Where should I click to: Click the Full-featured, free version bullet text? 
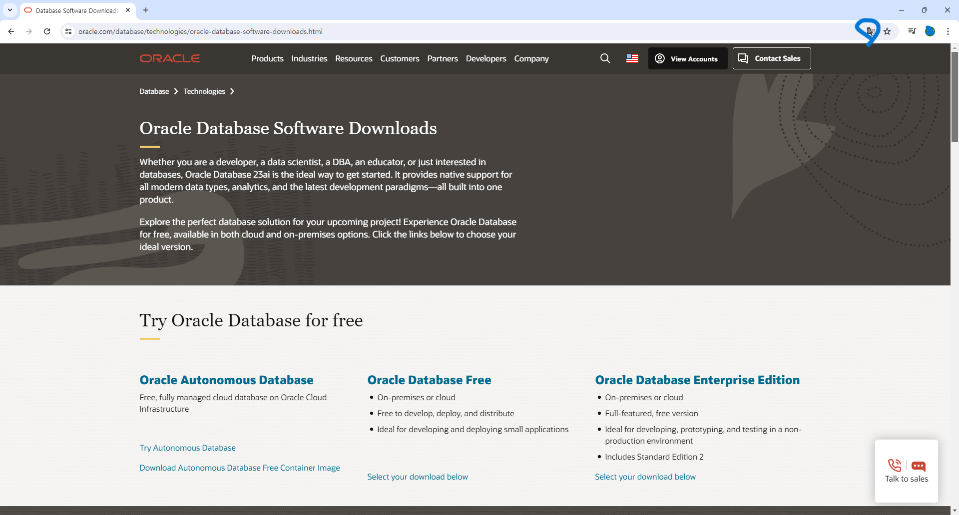651,413
